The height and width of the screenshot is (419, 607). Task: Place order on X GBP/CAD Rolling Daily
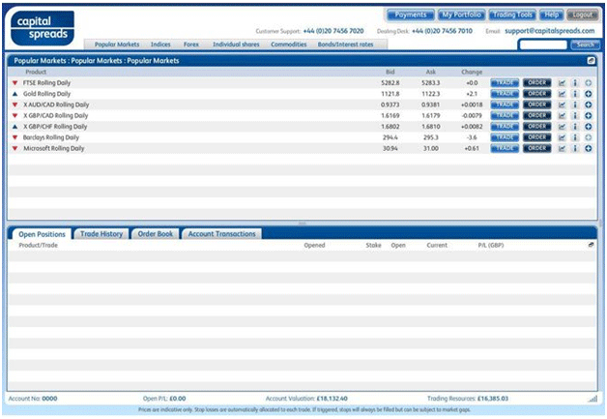(x=537, y=115)
